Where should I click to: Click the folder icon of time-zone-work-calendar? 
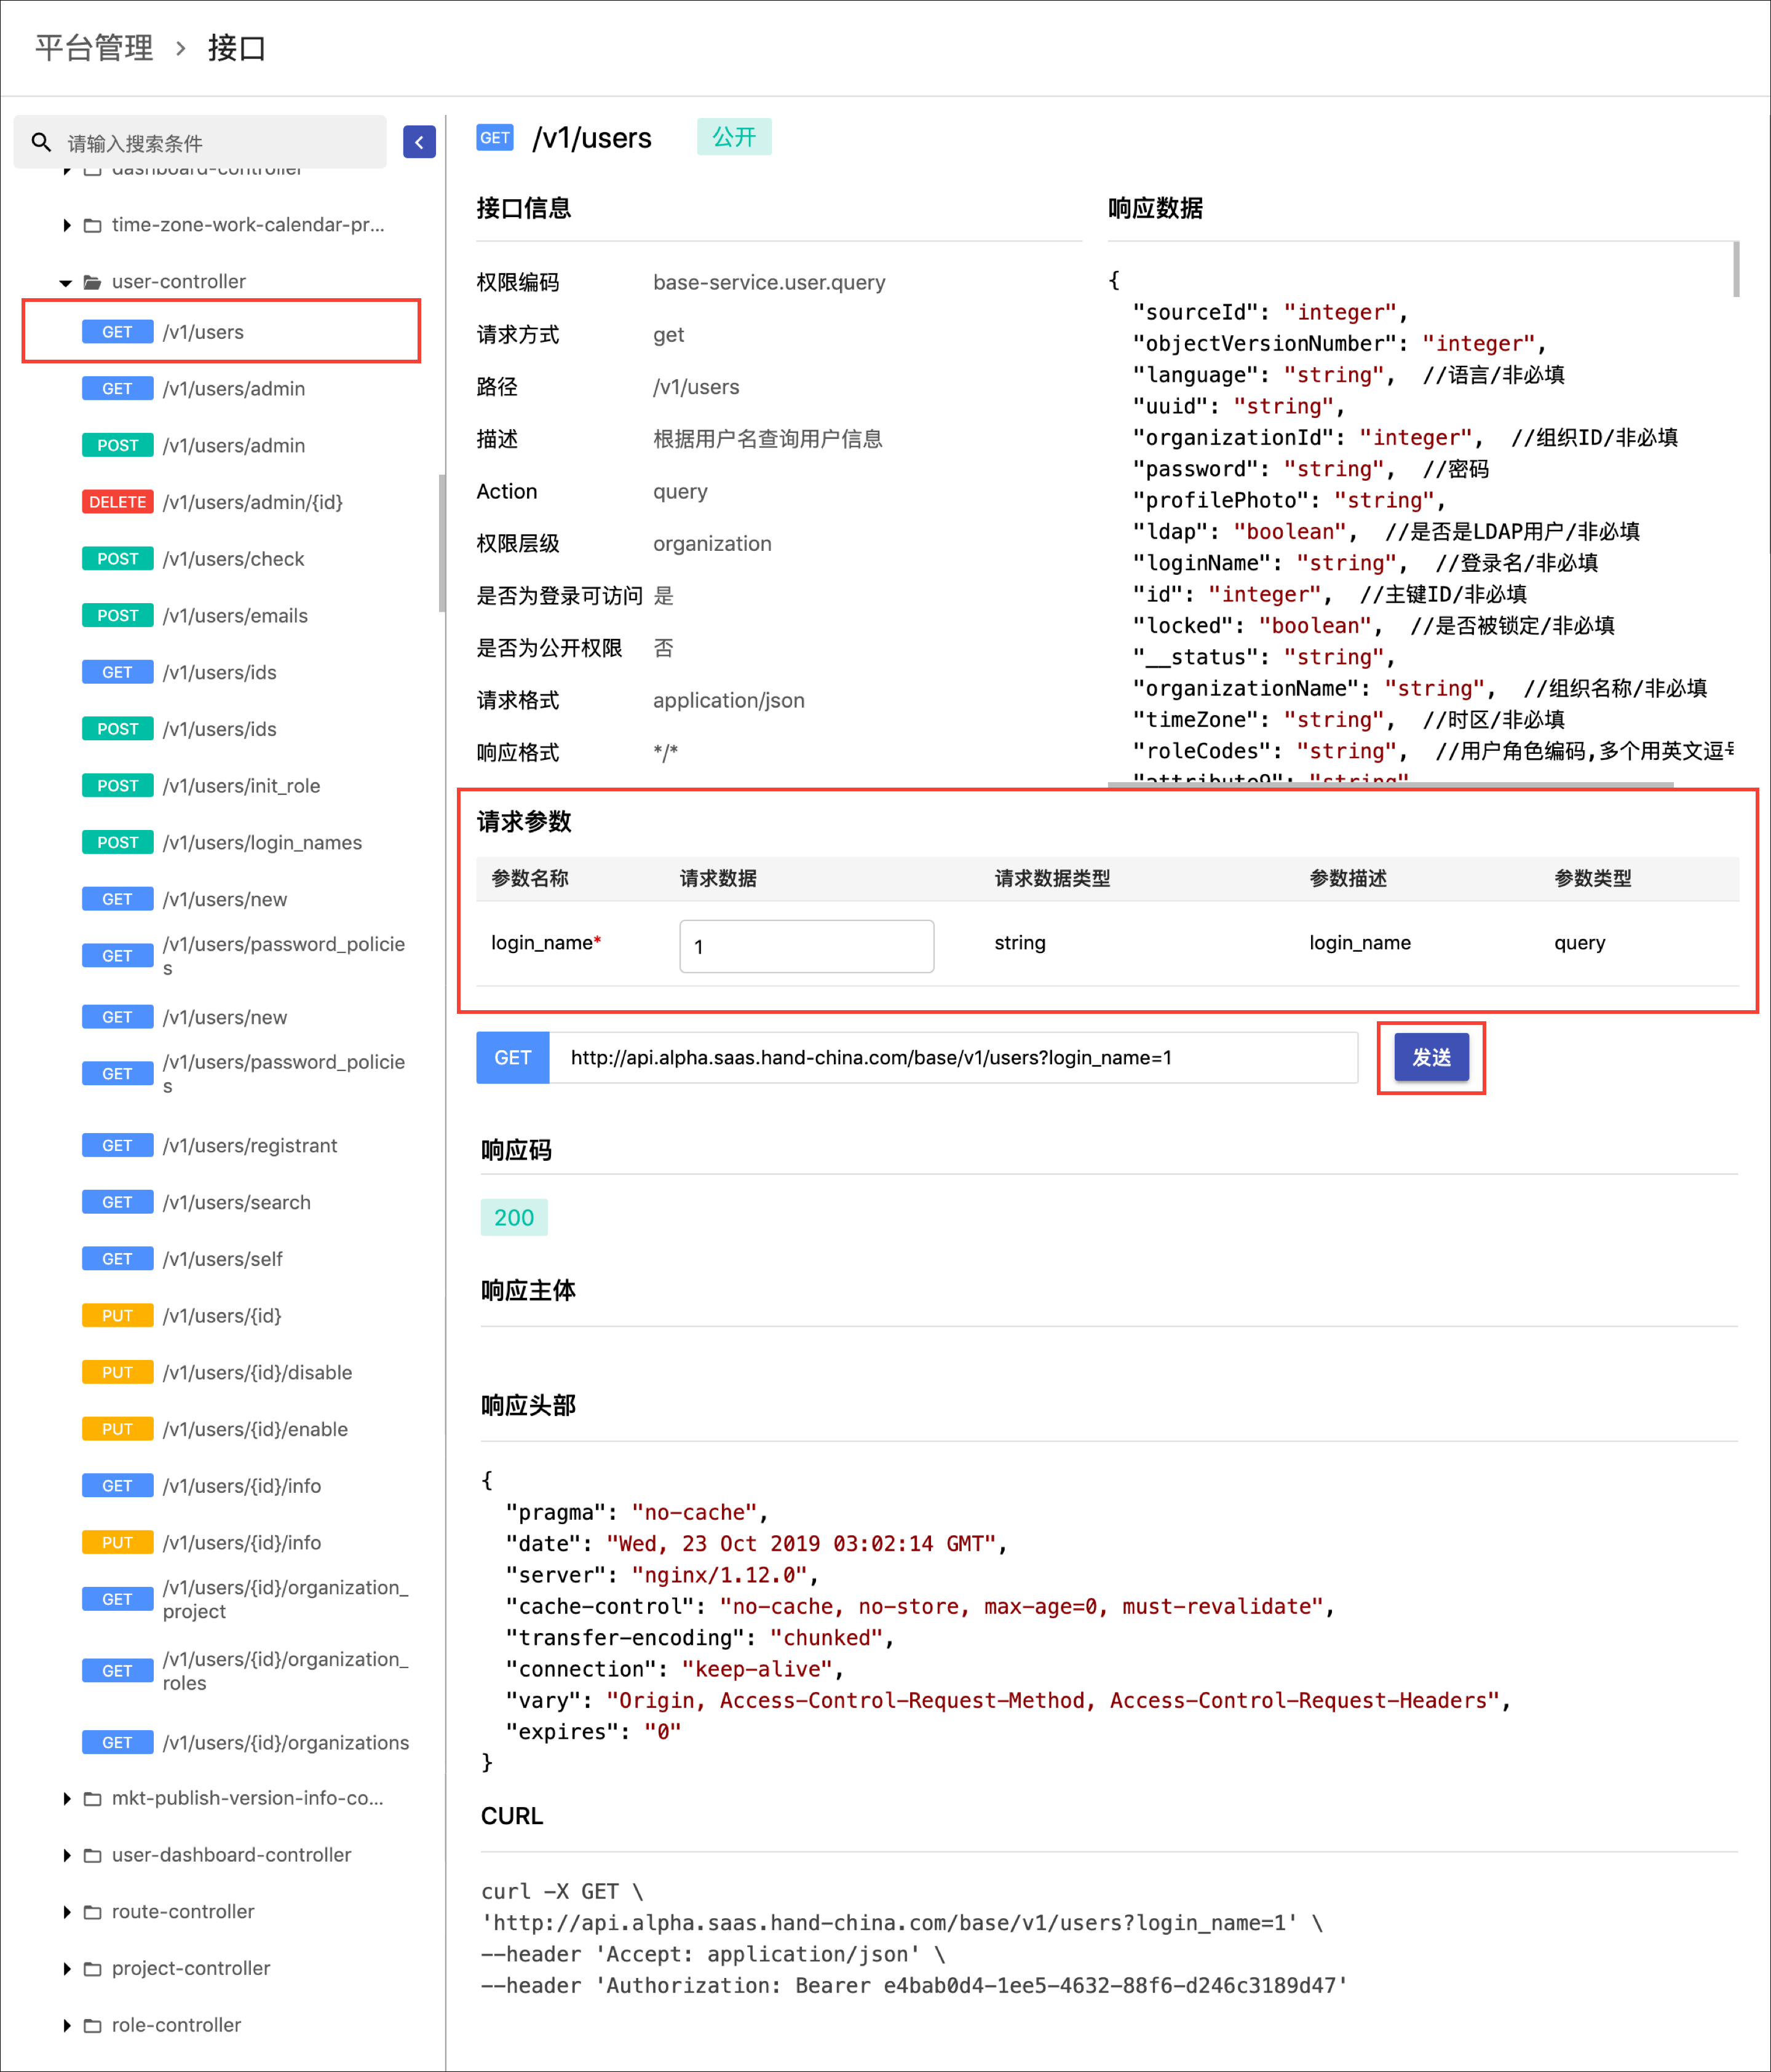[x=92, y=225]
